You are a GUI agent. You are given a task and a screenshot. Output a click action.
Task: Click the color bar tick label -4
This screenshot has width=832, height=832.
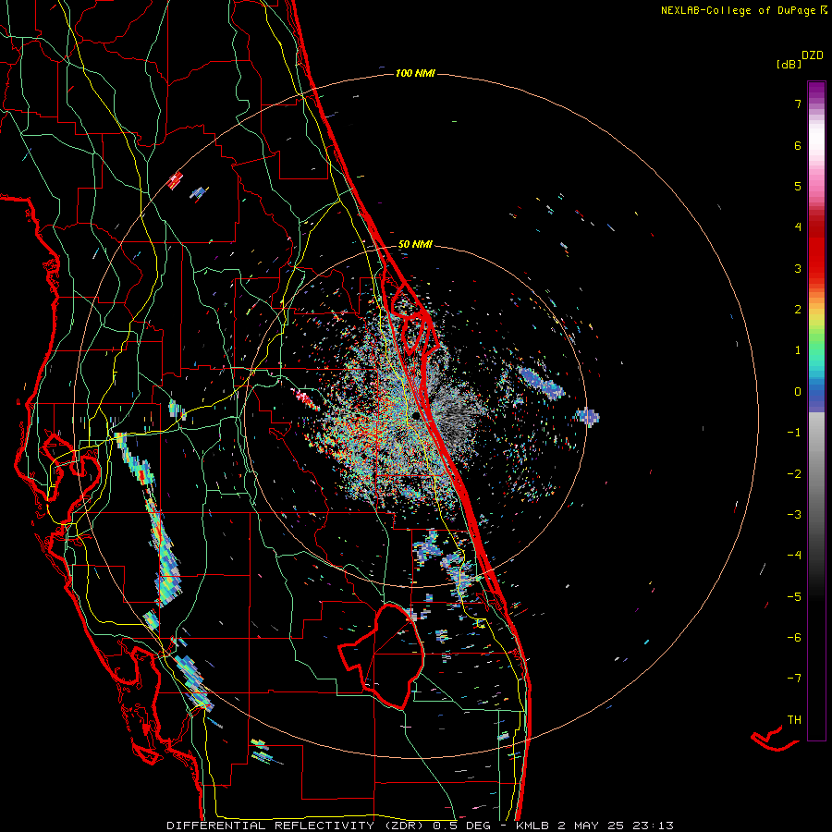(794, 556)
